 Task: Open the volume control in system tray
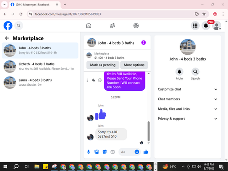pos(199,166)
